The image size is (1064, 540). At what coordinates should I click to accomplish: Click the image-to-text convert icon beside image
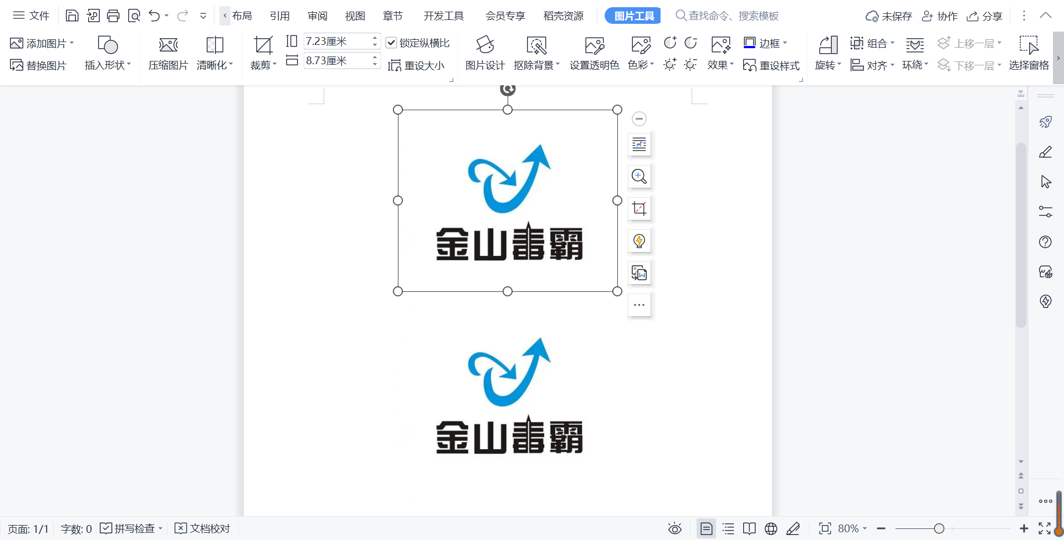click(639, 273)
